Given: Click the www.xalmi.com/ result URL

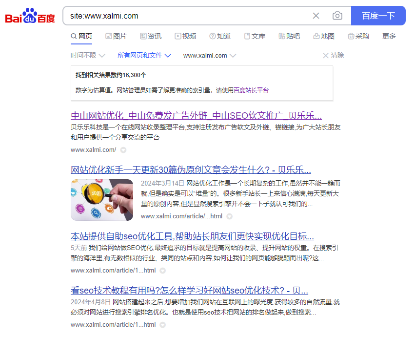Looking at the screenshot, I should pyautogui.click(x=94, y=150).
